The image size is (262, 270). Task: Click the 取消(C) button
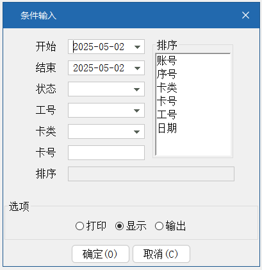click(x=161, y=254)
